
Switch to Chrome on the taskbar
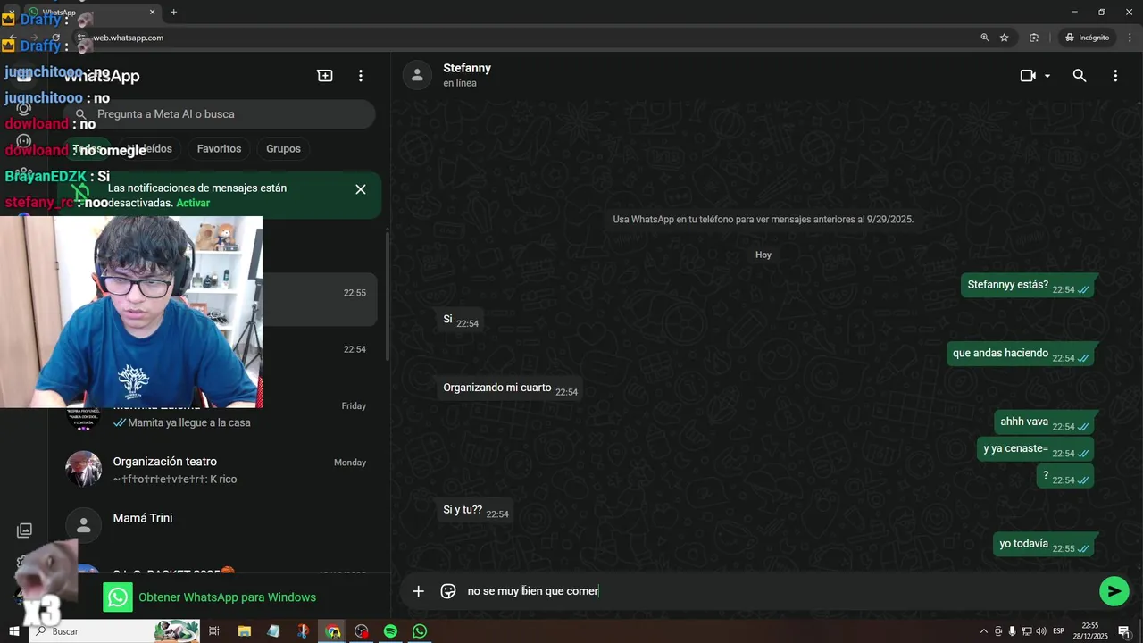(332, 631)
